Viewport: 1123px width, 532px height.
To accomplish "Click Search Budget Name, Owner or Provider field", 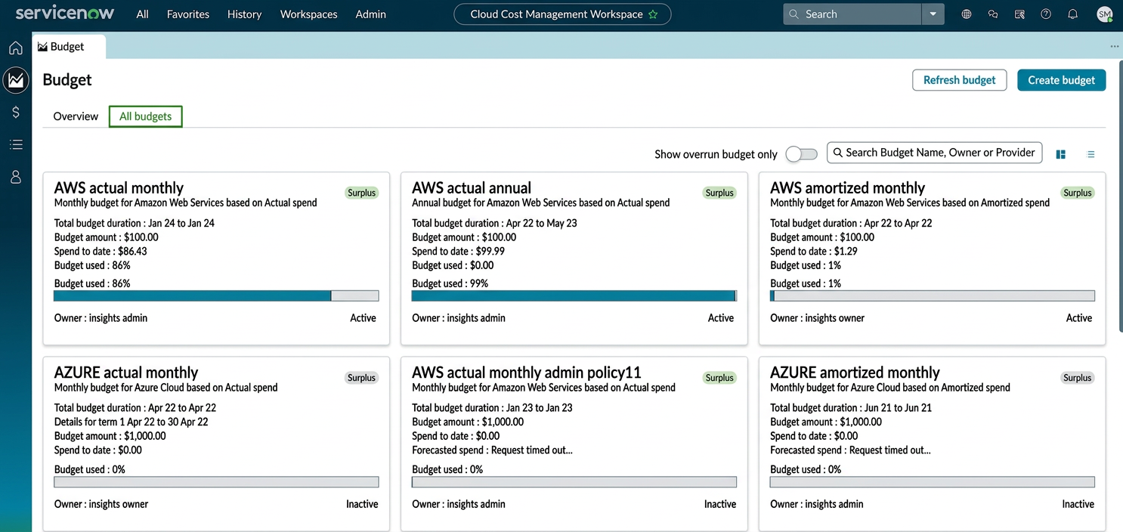I will point(935,153).
